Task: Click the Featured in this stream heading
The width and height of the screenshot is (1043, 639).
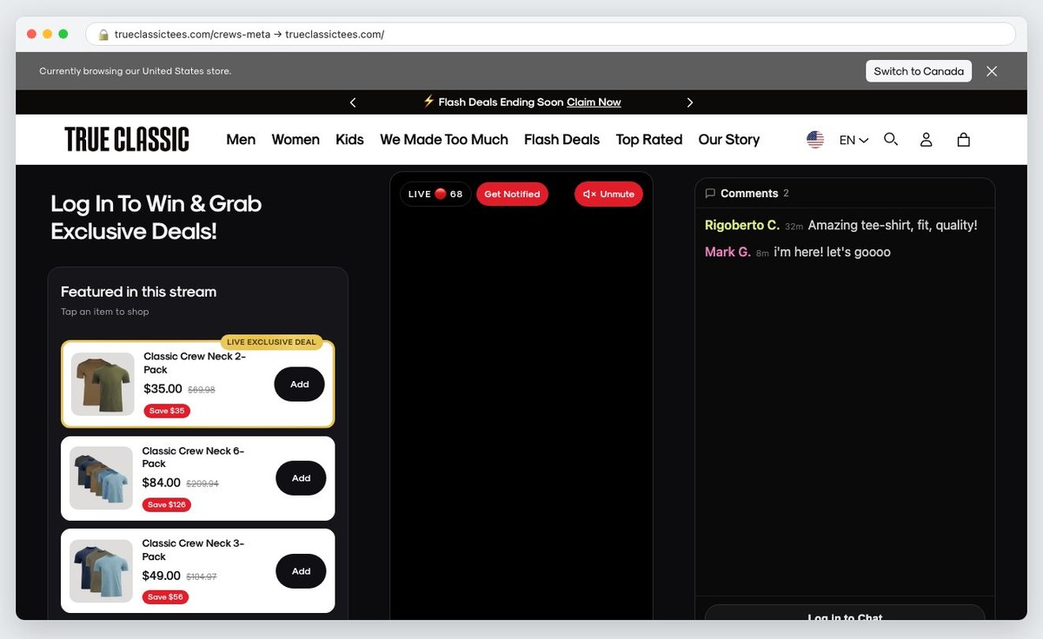Action: tap(139, 292)
